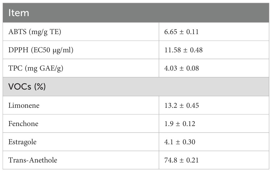Select the Estragole row label

click(x=23, y=142)
